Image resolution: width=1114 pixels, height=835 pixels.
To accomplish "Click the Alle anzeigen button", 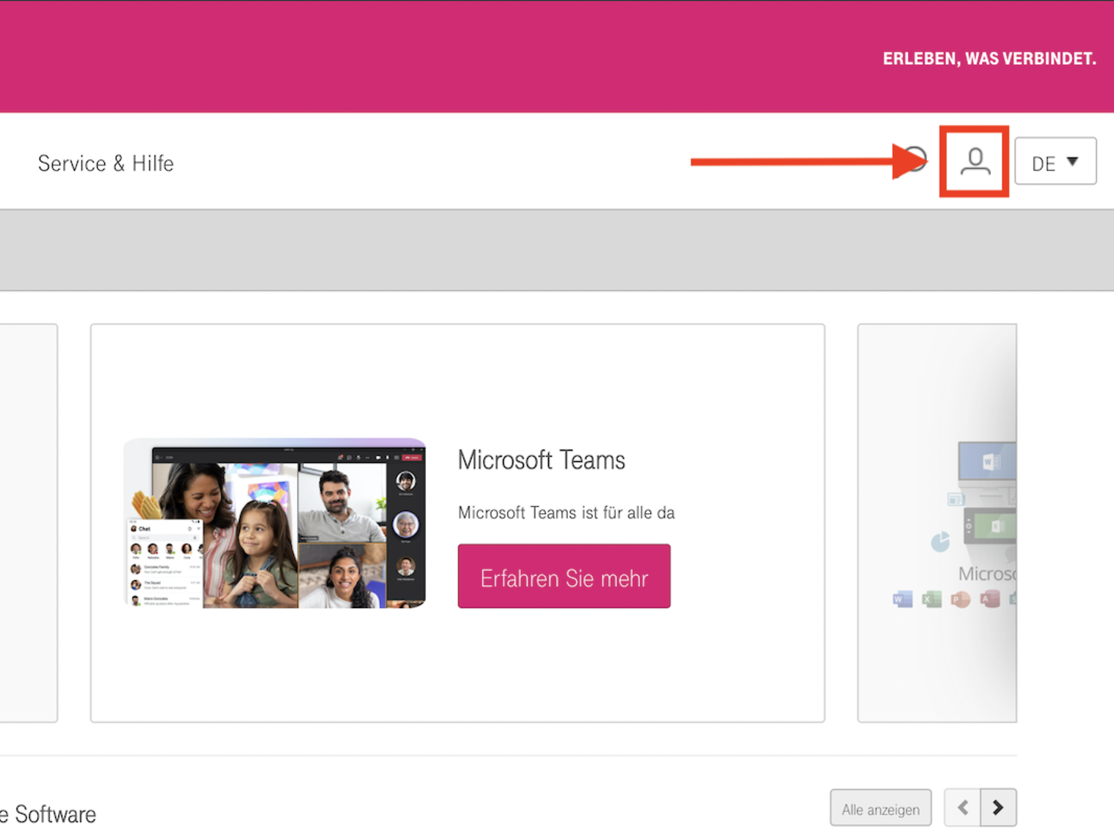I will pyautogui.click(x=880, y=808).
